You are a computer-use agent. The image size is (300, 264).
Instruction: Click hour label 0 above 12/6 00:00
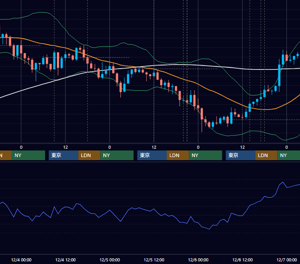(198, 147)
